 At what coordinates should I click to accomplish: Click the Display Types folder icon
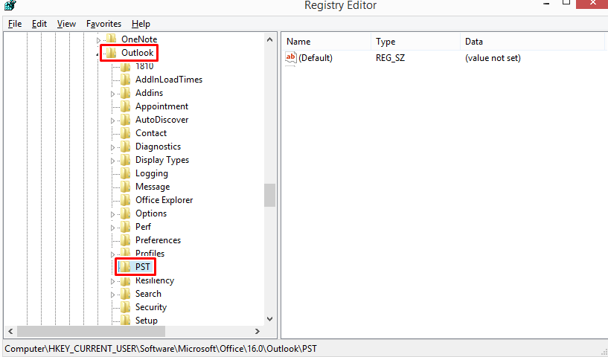(126, 159)
